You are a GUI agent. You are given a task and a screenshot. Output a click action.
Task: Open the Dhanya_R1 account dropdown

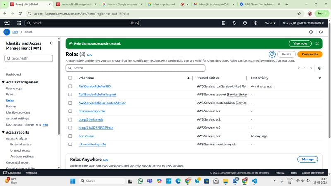click(x=303, y=23)
